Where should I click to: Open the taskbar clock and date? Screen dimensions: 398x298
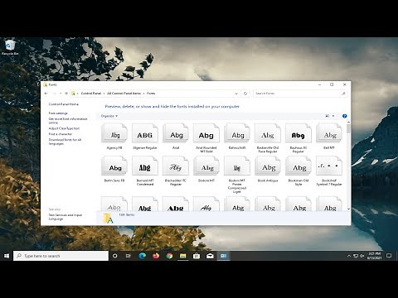tap(375, 256)
